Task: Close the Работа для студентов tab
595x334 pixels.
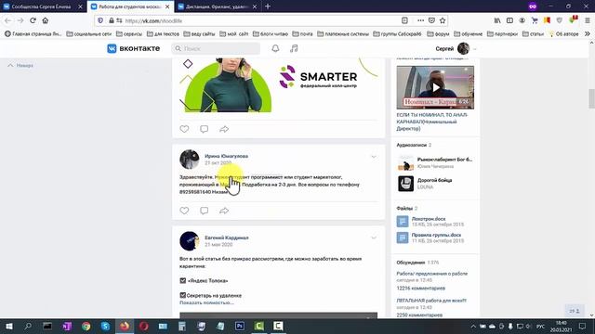Action: point(167,6)
